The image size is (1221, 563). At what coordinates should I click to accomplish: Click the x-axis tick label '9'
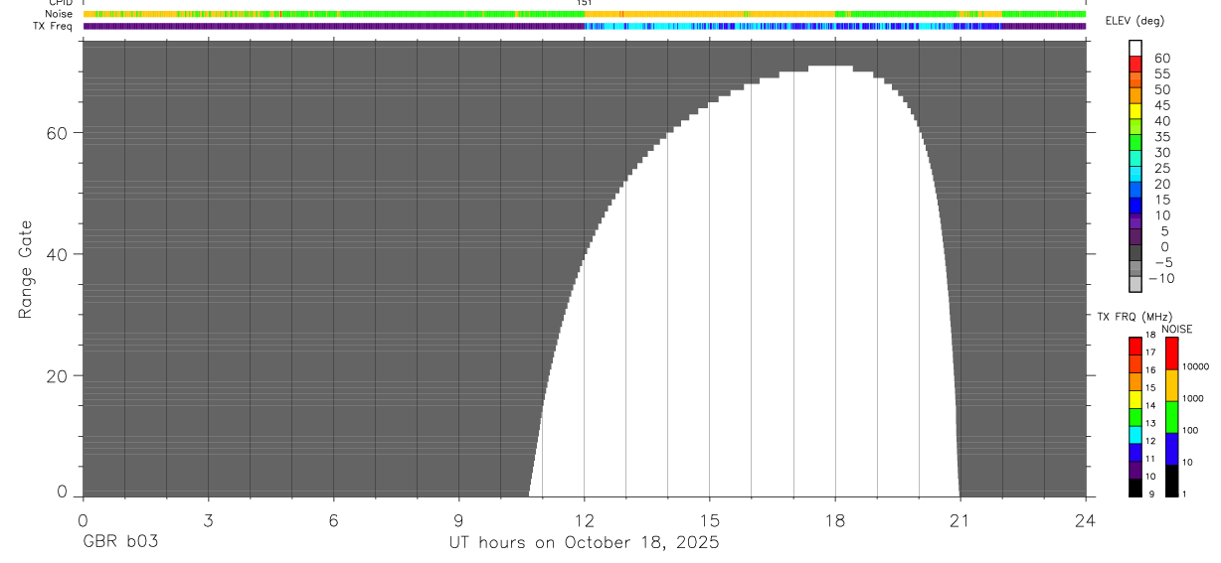[x=458, y=519]
